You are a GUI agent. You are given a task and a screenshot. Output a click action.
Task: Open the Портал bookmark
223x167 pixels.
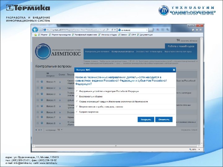click(43, 35)
